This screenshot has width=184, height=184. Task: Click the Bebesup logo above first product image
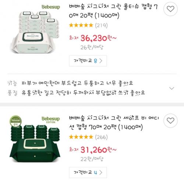(x=51, y=7)
